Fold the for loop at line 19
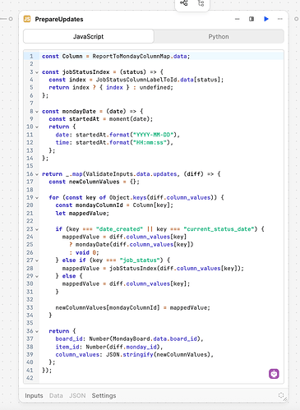 pos(37,198)
